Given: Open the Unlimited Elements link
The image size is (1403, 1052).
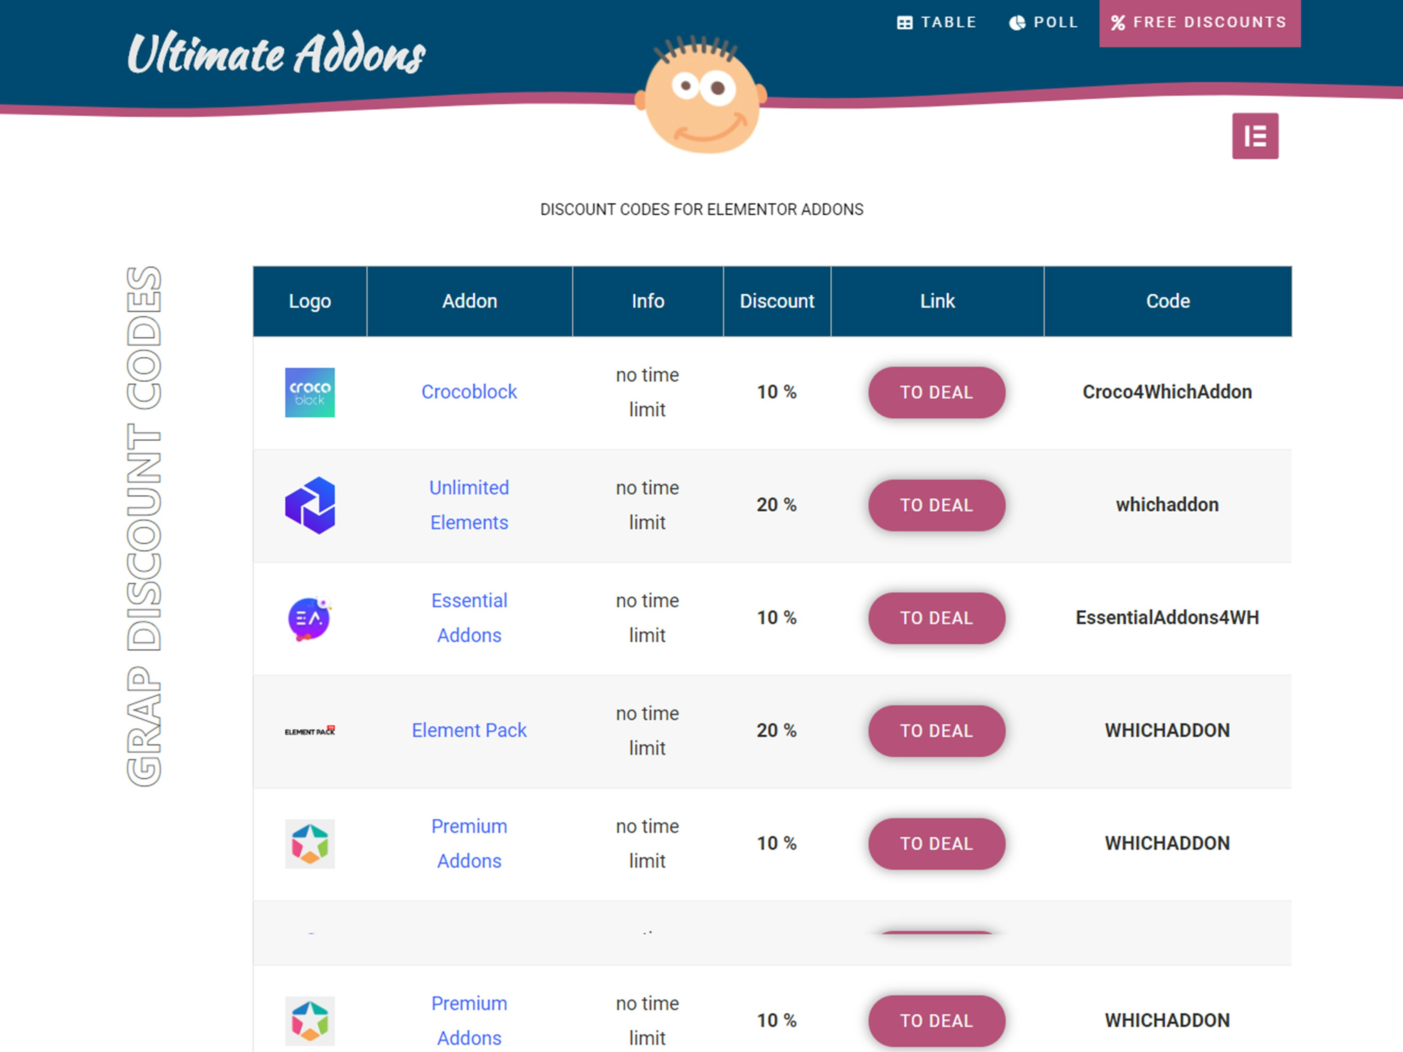Looking at the screenshot, I should (x=469, y=505).
